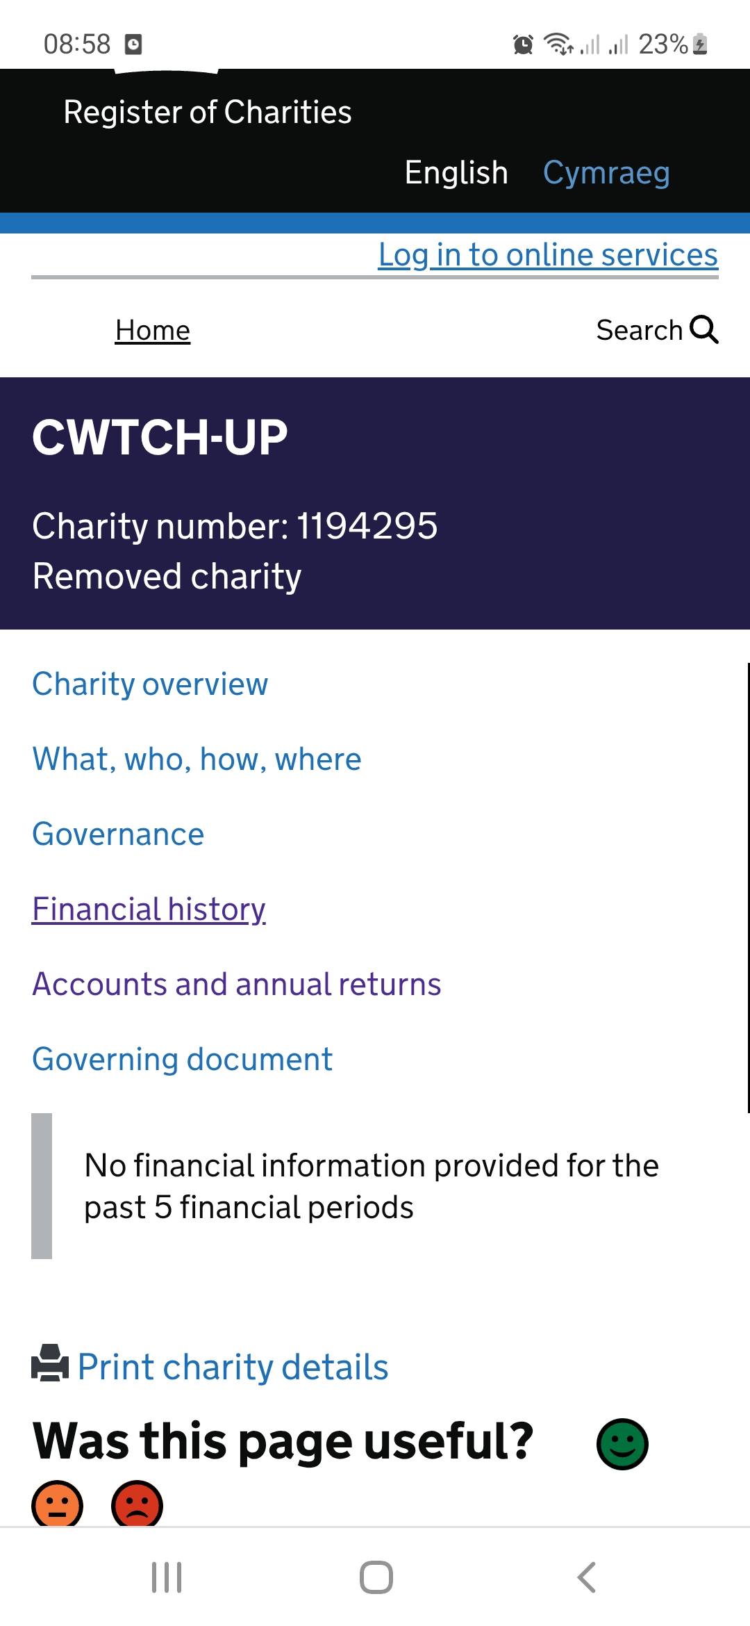Viewport: 750px width, 1626px height.
Task: Click Print charity details link
Action: pos(232,1367)
